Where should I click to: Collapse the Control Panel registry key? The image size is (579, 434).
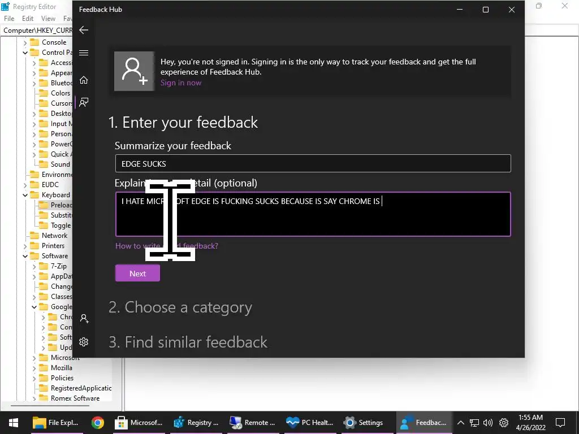(25, 53)
